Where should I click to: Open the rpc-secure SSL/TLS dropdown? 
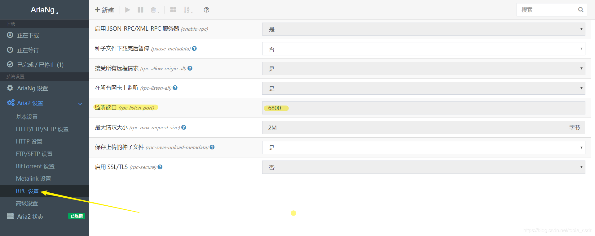(424, 167)
